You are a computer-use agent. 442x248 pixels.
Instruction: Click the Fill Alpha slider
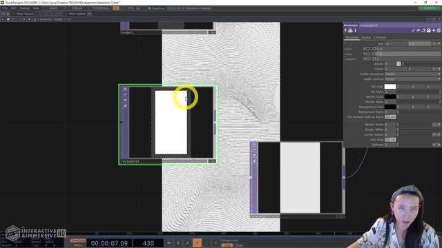tap(419, 92)
